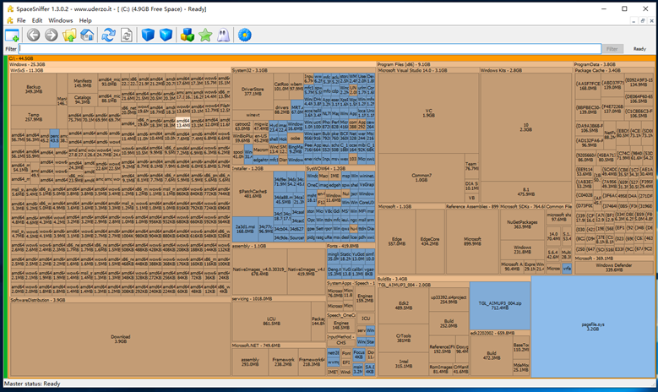Select the CrTools 381MB block

403,338
